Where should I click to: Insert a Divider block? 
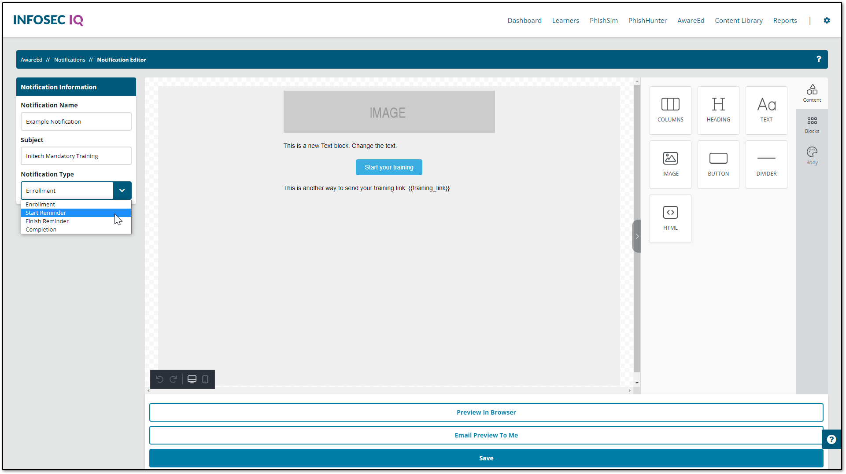[x=766, y=164]
